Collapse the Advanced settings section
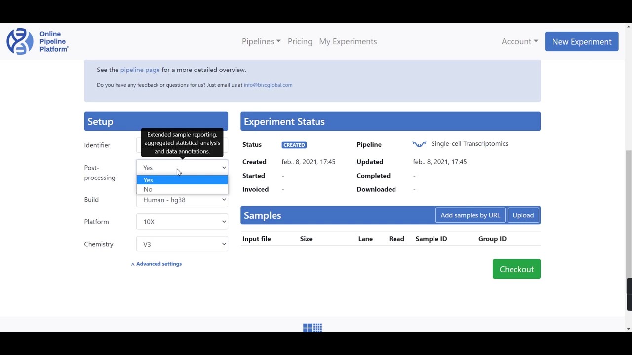632x355 pixels. tap(157, 264)
